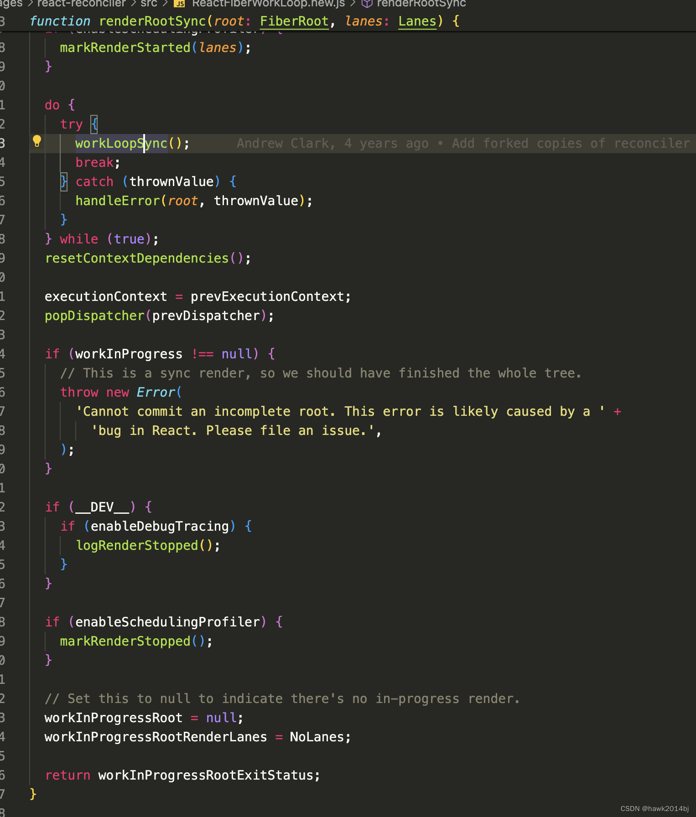Click git blame annotation by Andrew Clark

point(463,143)
